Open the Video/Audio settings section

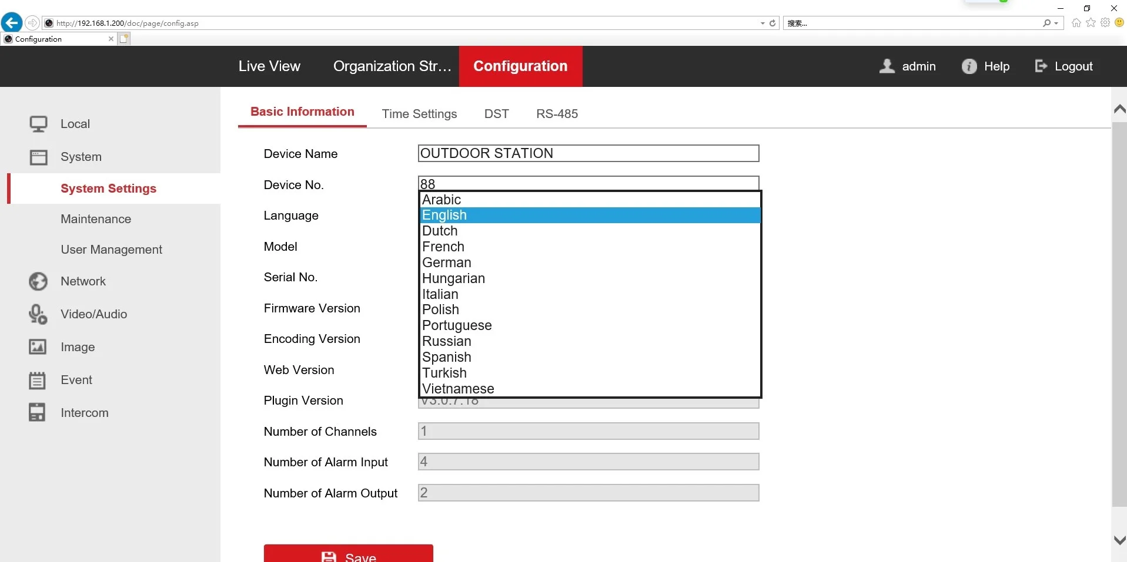[93, 314]
